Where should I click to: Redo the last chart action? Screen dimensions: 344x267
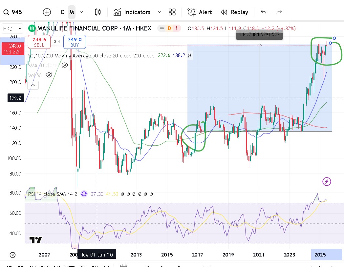coord(279,12)
